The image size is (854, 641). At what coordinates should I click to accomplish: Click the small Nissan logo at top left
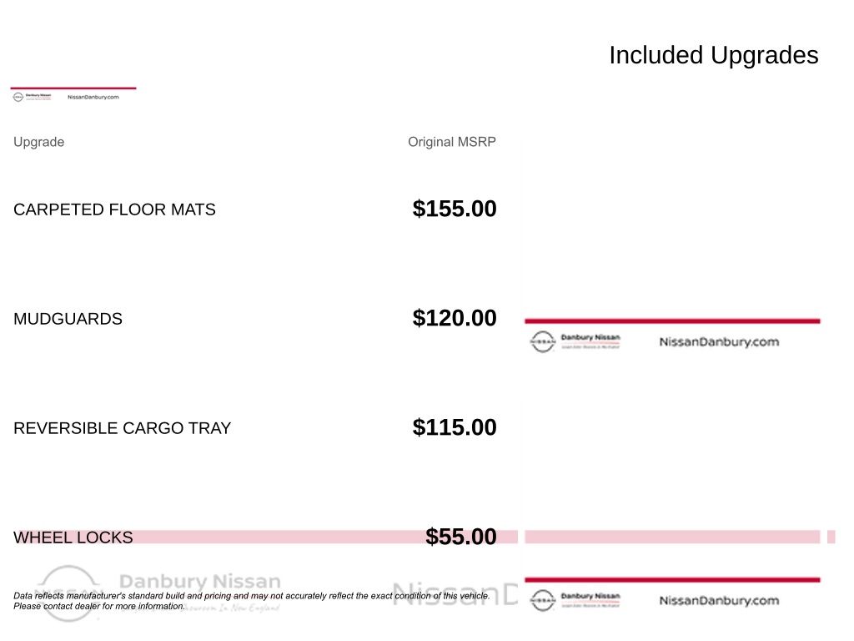click(x=18, y=97)
